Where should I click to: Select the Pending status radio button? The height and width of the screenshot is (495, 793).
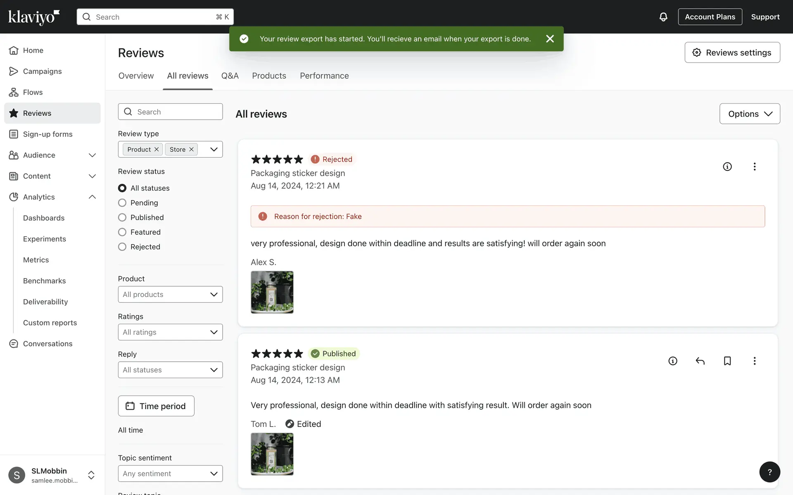[x=122, y=203]
